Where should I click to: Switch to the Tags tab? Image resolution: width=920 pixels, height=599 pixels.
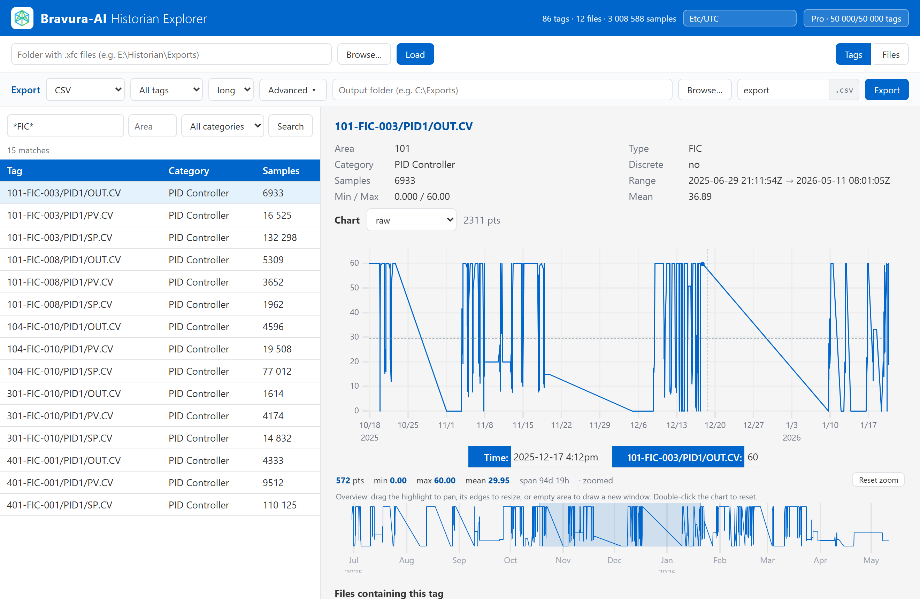point(853,54)
